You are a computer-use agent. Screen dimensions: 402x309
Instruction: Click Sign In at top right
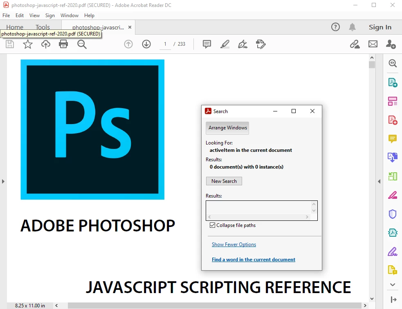(x=380, y=27)
